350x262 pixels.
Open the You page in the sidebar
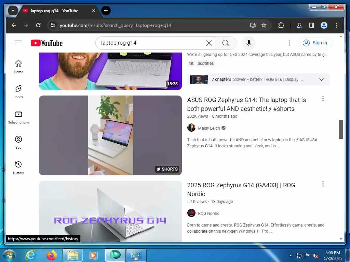18,142
